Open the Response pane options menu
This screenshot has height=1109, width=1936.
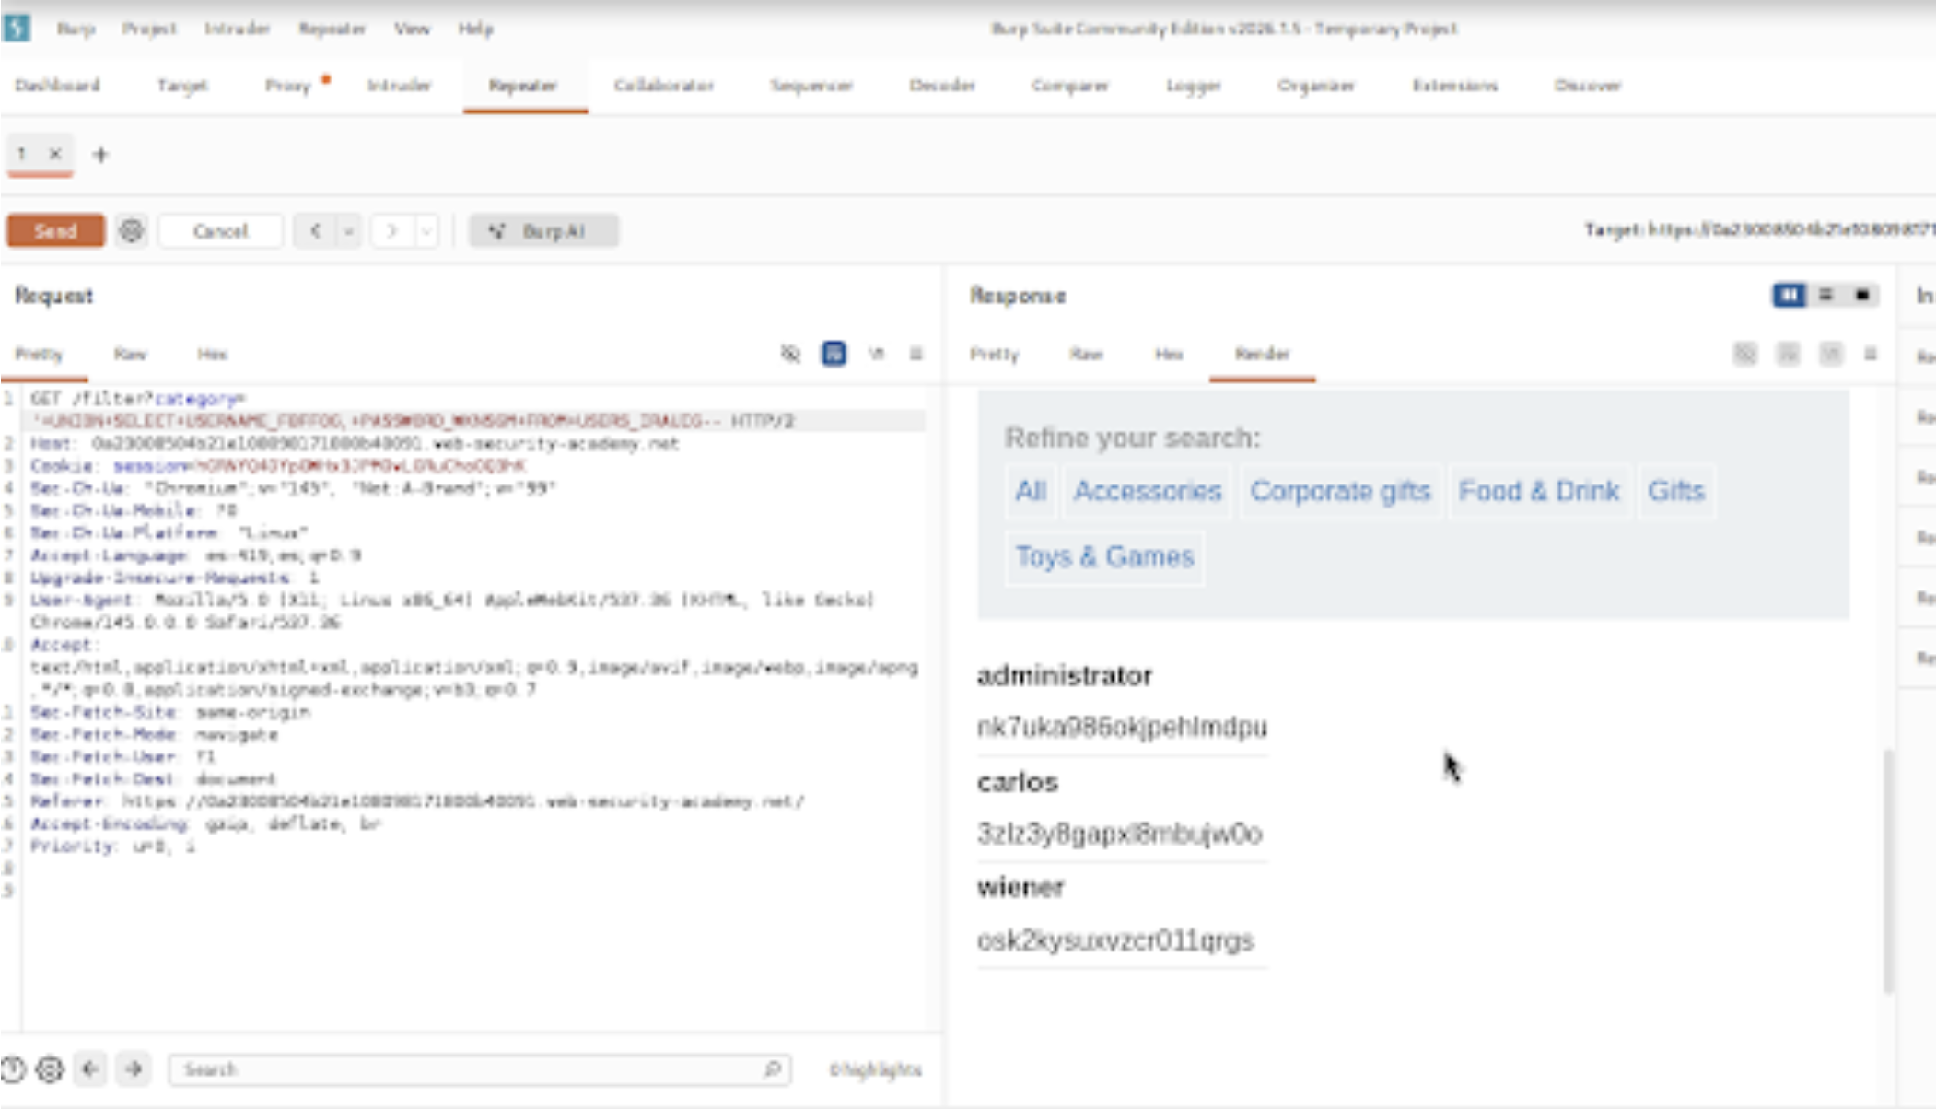pyautogui.click(x=1870, y=354)
